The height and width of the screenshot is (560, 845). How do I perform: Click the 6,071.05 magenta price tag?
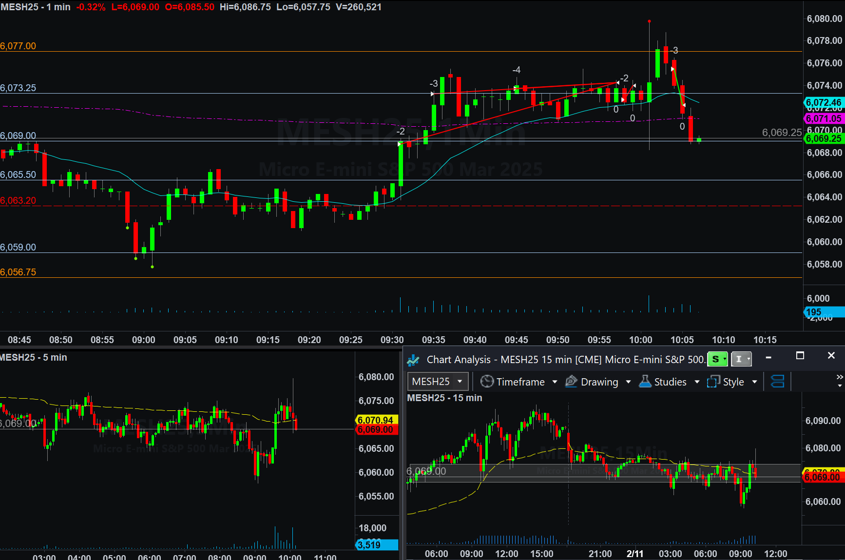824,118
